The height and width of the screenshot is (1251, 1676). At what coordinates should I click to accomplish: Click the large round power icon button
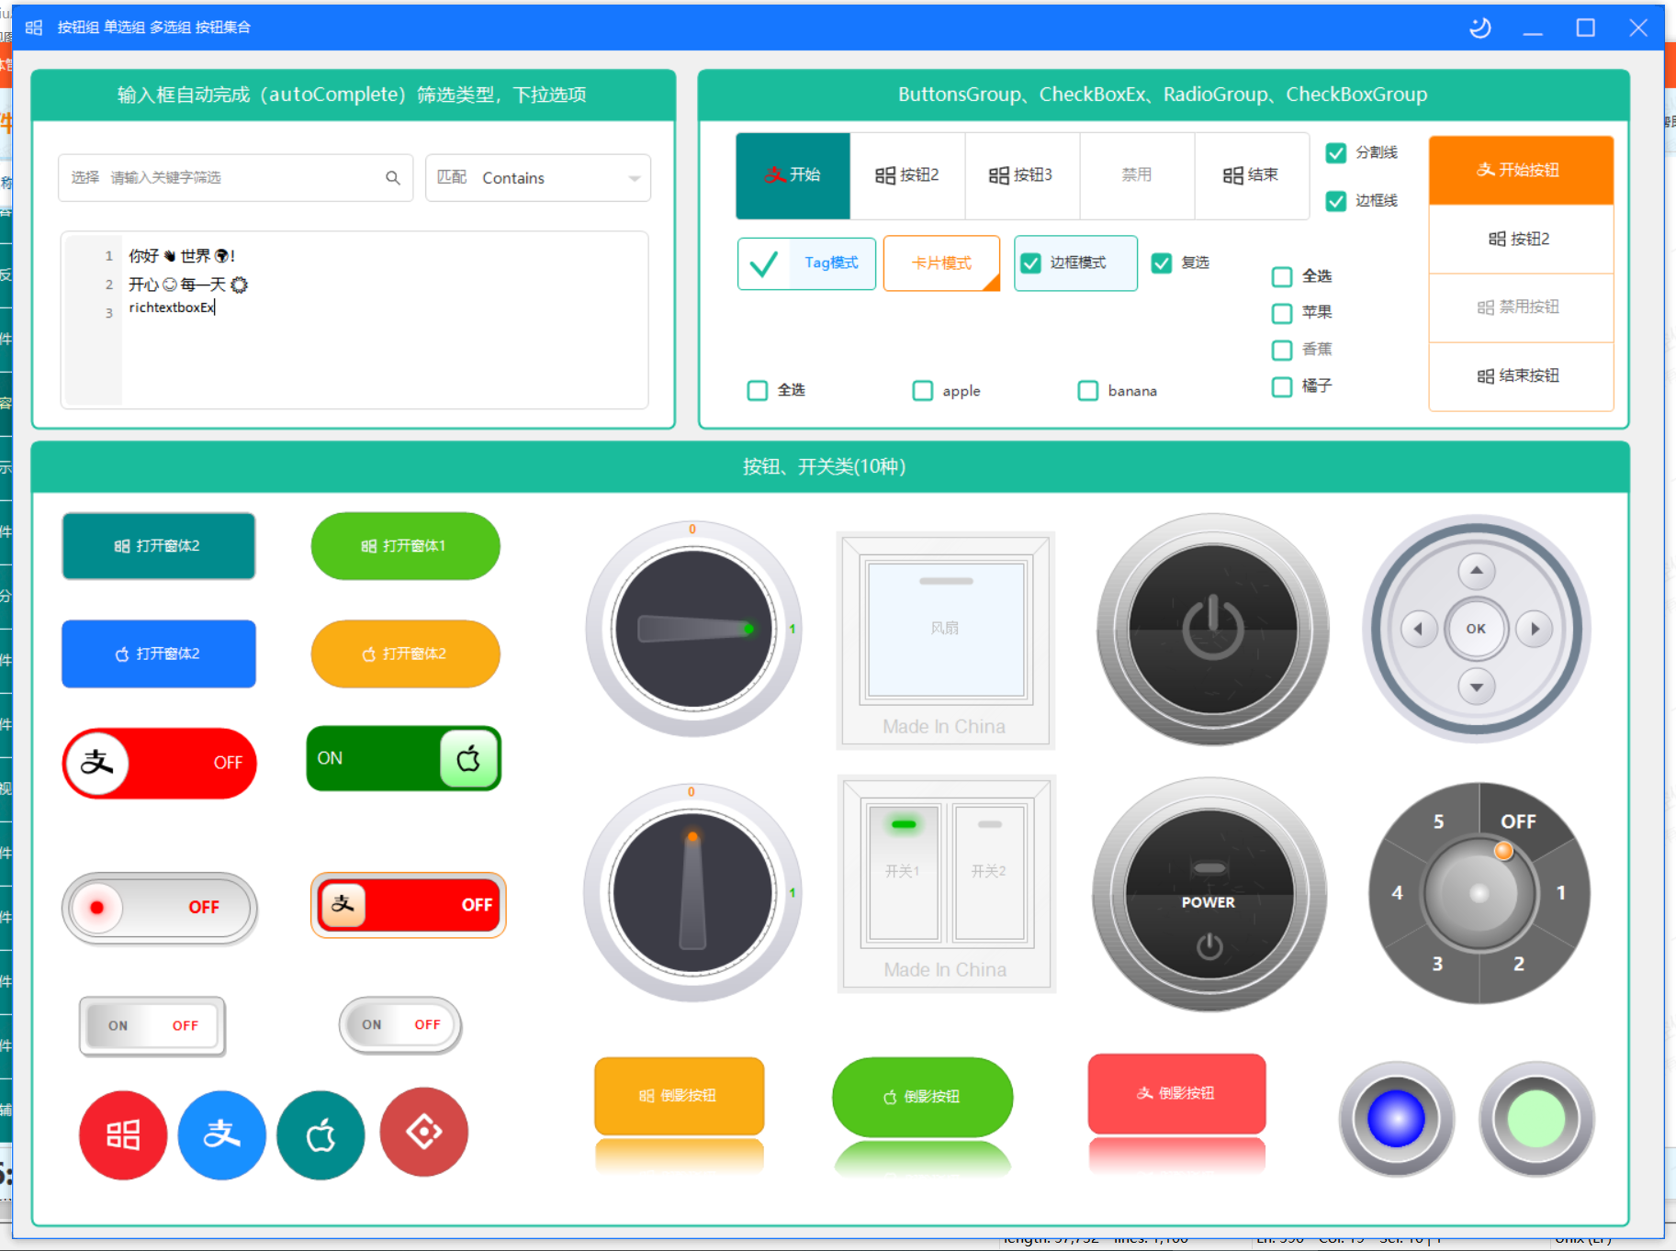click(1213, 630)
